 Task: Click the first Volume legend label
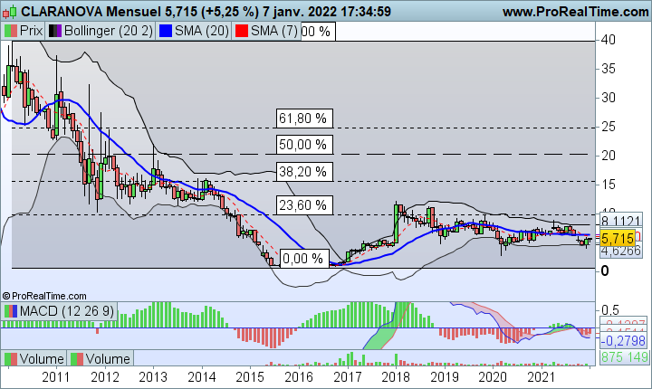pos(42,358)
